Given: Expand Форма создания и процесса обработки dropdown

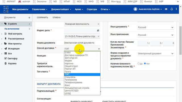Looking at the screenshot, I should coord(156,54).
